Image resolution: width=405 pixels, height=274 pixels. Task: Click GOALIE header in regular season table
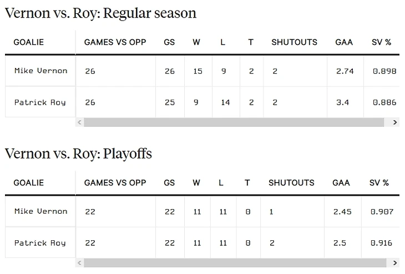click(x=29, y=42)
